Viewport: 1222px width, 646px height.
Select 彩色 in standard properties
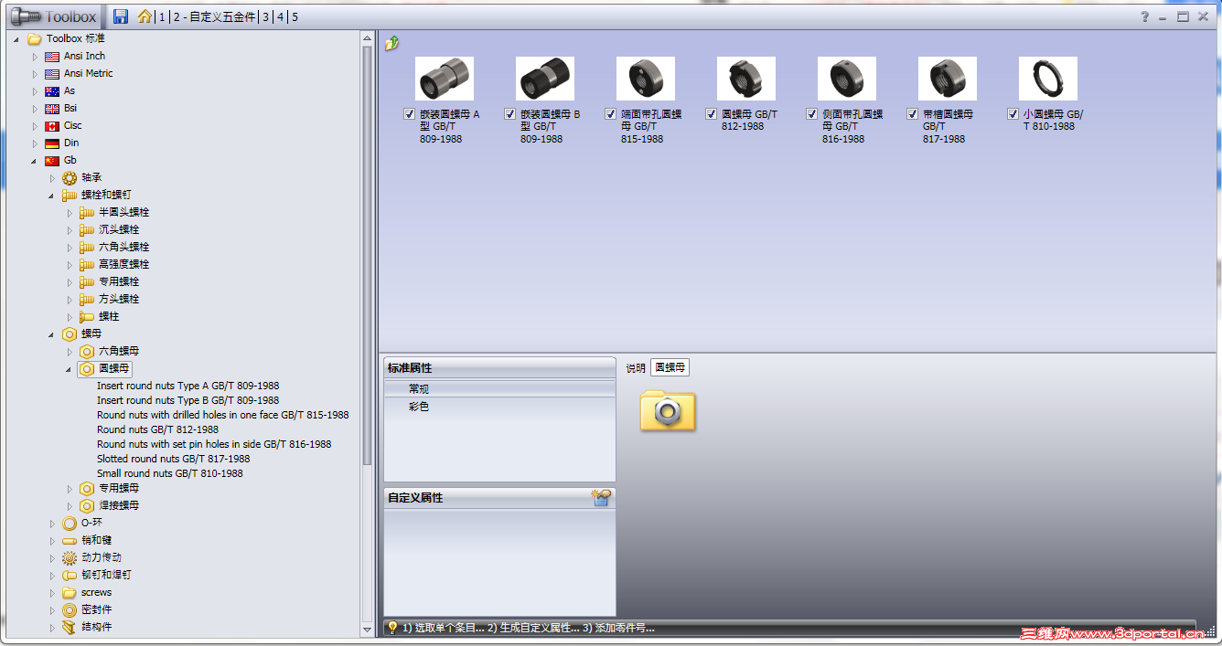point(499,407)
